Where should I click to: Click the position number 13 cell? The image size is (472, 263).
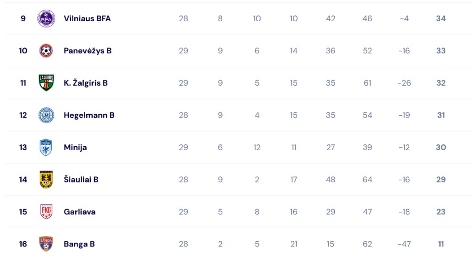pos(23,147)
